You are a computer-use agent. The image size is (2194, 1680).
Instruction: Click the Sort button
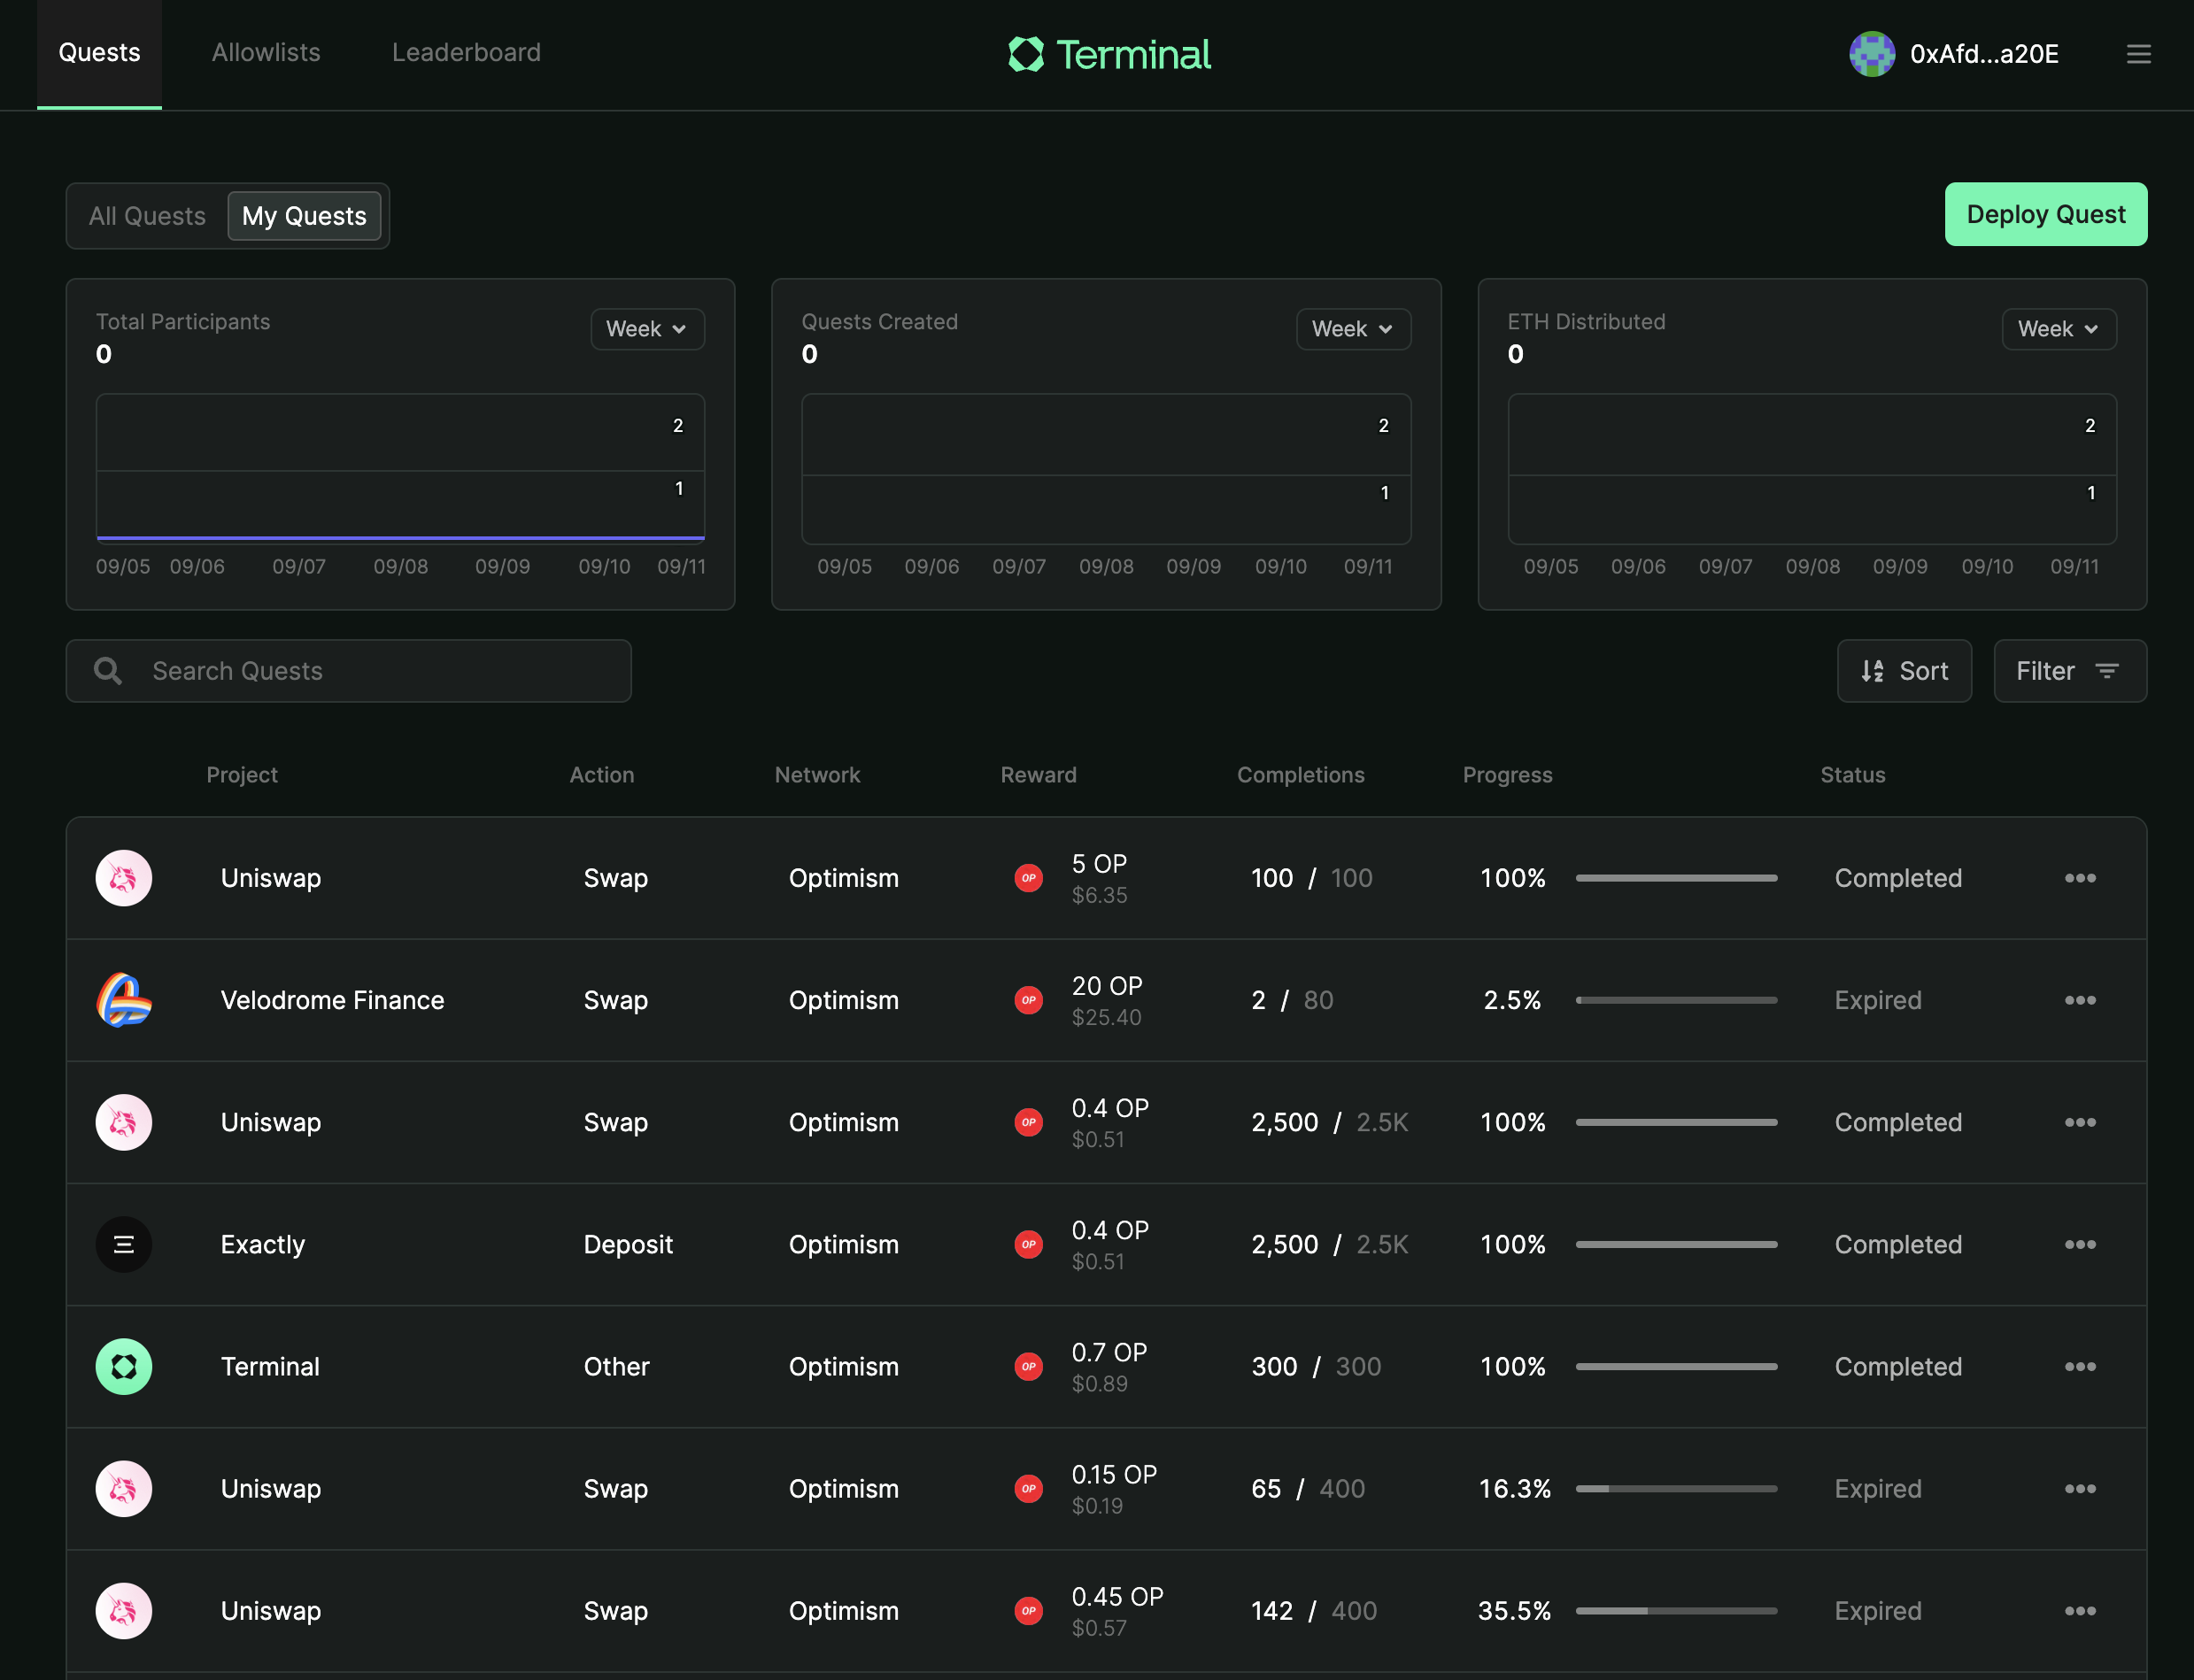(1904, 671)
